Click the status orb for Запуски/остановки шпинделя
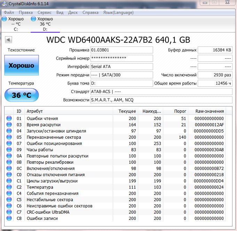The width and height of the screenshot is (237, 231). point(9,131)
